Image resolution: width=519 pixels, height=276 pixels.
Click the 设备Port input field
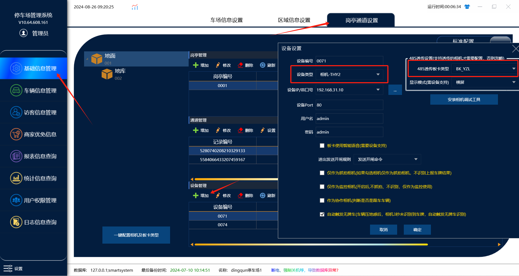(350, 105)
